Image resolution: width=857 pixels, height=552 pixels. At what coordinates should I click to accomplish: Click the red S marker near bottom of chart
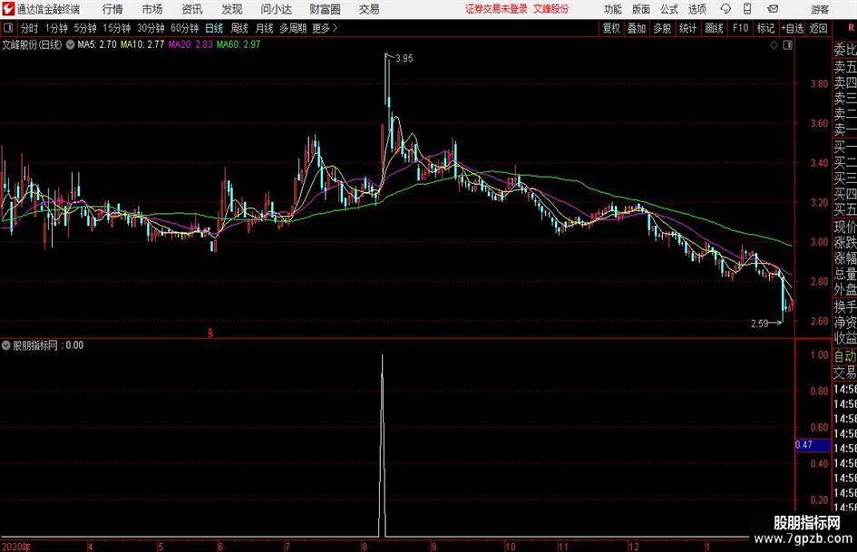210,333
